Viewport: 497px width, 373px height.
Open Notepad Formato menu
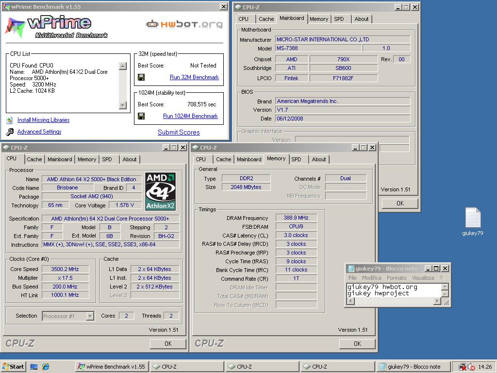[397, 277]
